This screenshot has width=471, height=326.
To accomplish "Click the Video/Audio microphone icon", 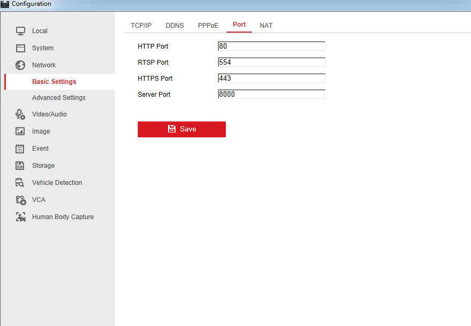I will tap(20, 114).
